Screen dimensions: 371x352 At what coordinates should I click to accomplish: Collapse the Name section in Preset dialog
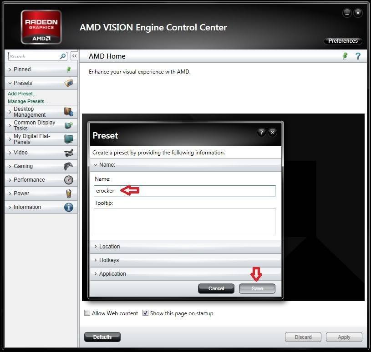pyautogui.click(x=186, y=165)
